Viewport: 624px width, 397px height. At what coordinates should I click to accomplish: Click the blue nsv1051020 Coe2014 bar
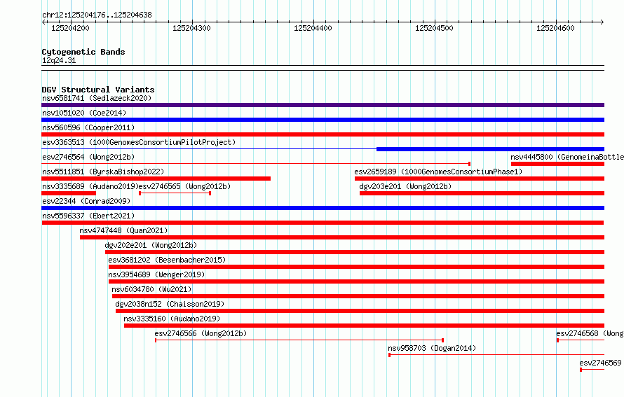pos(323,120)
